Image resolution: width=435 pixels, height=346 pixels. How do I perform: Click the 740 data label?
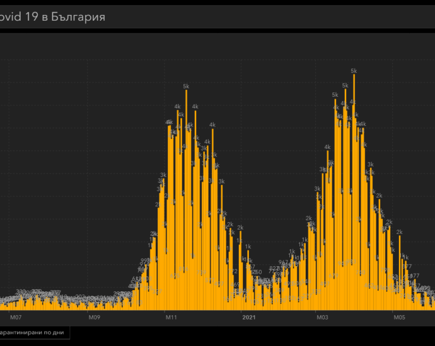(361, 272)
